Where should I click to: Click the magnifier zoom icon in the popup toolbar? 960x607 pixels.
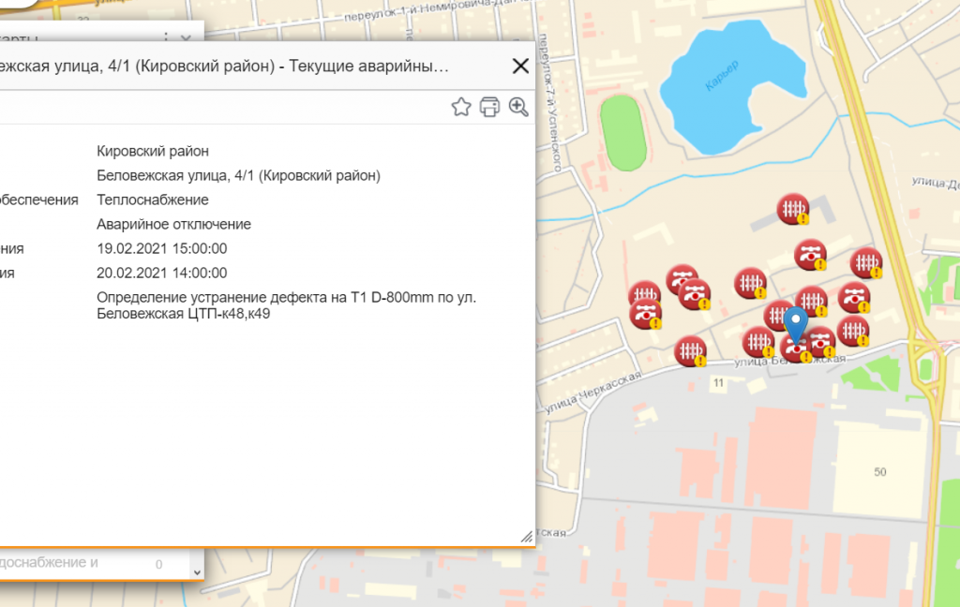pos(517,107)
